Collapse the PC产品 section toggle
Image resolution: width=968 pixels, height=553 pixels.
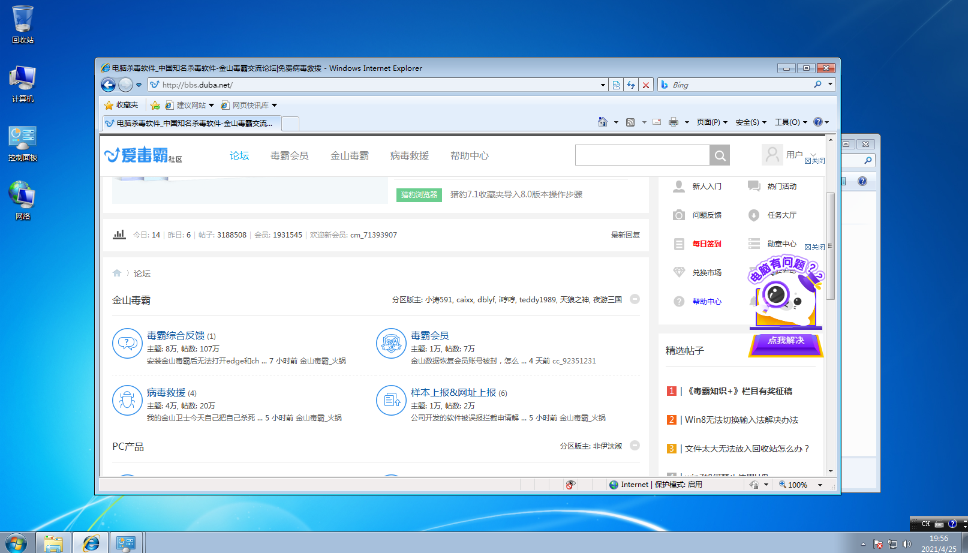[635, 445]
